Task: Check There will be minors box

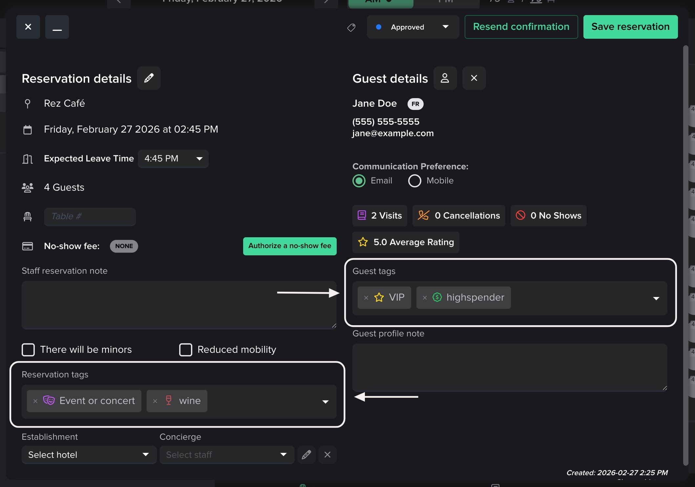Action: 28,349
